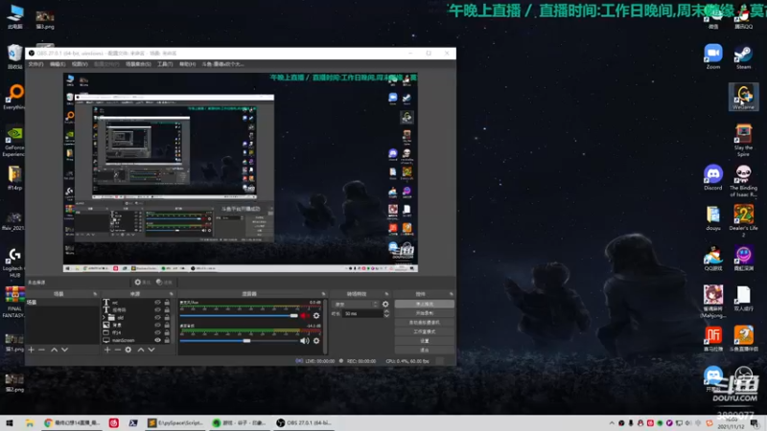Open the transition type dropdown
767x431 pixels.
356,304
